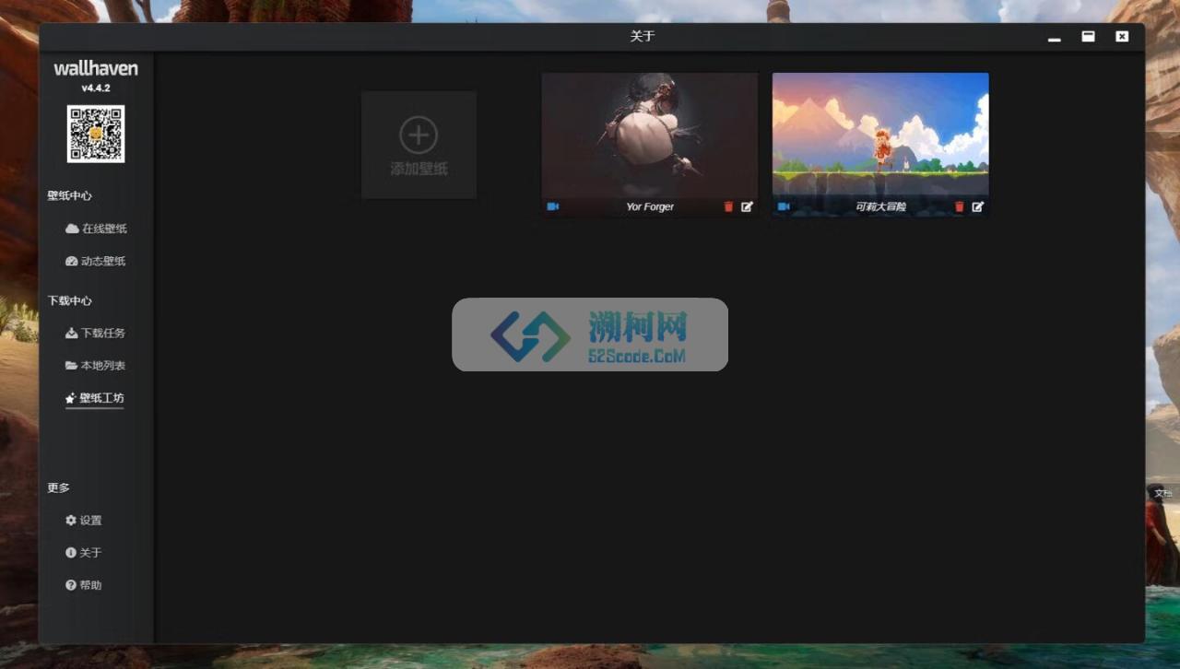
Task: Click the Yor Forger title text
Action: tap(650, 206)
